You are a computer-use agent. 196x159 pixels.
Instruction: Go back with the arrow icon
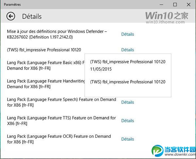tap(11, 16)
